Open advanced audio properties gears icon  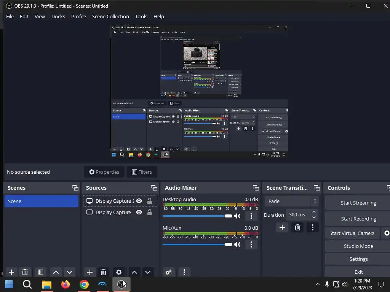[x=169, y=272]
